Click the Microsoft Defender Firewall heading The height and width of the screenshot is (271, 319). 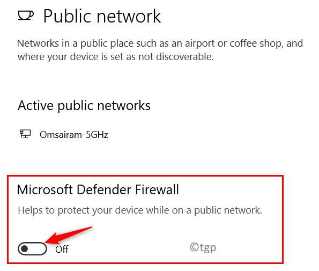(x=98, y=189)
